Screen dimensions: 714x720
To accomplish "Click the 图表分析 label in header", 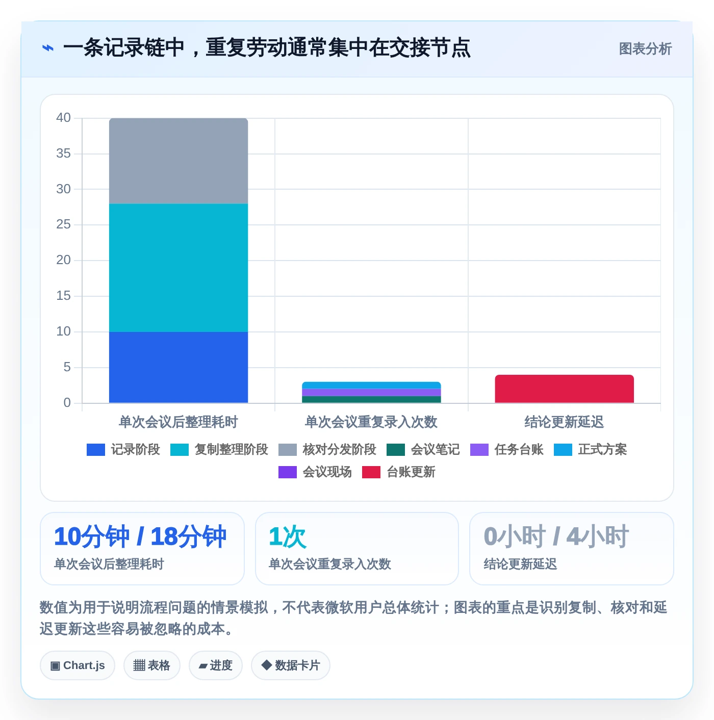I will coord(645,49).
